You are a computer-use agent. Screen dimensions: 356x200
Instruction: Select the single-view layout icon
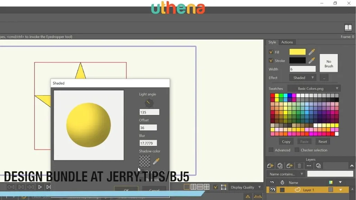(187, 187)
